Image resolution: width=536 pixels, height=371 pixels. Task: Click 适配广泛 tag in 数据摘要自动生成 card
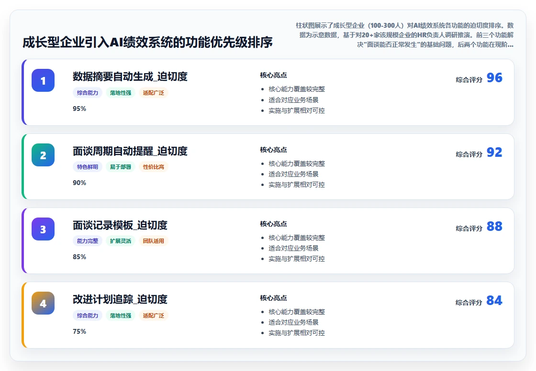click(154, 93)
